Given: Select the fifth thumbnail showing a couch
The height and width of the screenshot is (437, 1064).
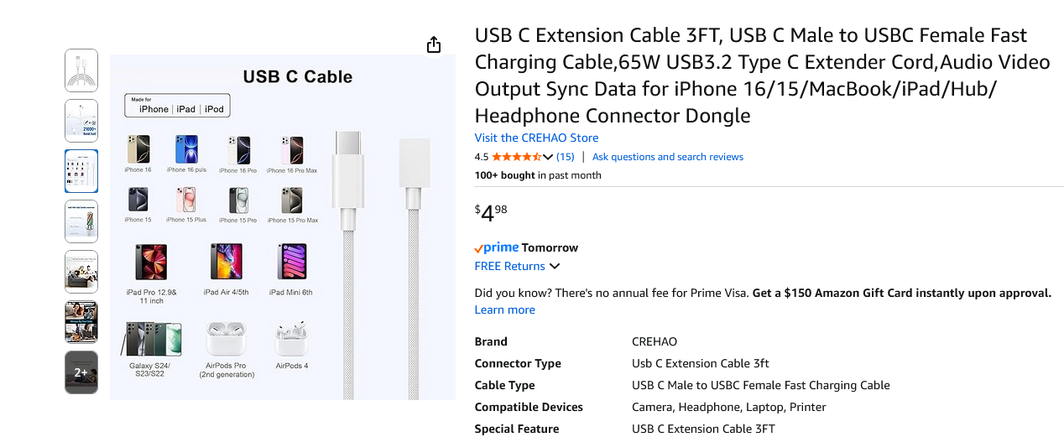Looking at the screenshot, I should point(81,272).
